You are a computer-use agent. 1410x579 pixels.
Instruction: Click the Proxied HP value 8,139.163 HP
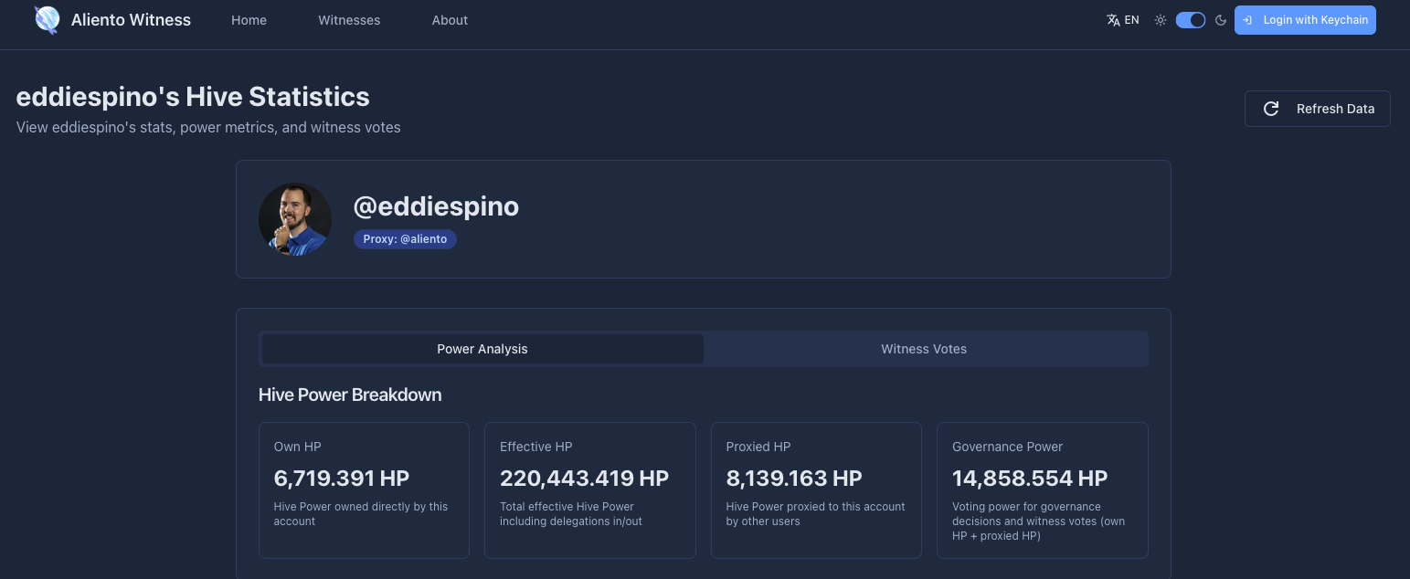(794, 478)
